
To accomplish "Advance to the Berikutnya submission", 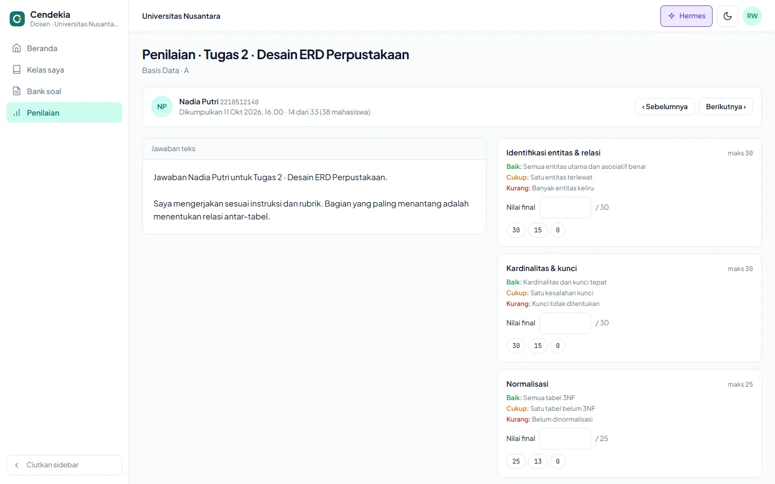I will coord(726,106).
